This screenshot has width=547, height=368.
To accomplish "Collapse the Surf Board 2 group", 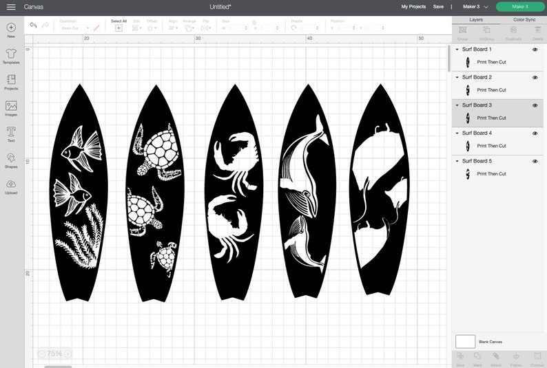I will pos(457,77).
